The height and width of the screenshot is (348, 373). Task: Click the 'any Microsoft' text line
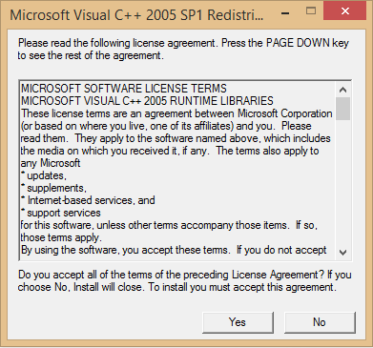[51, 163]
